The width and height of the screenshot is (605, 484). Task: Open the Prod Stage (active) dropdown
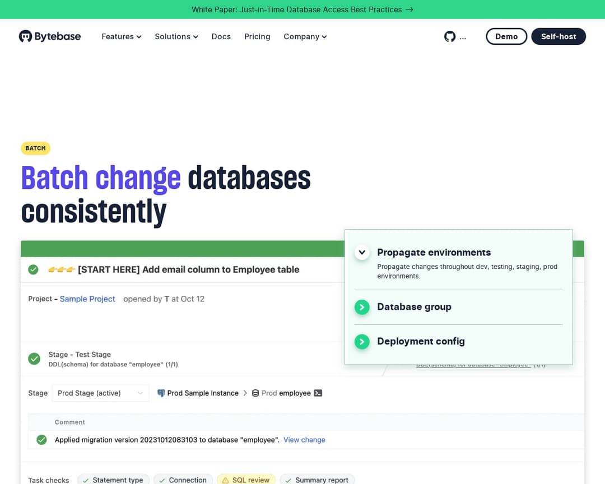pos(100,393)
